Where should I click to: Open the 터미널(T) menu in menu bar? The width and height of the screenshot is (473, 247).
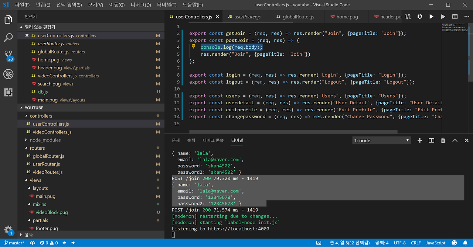tap(167, 5)
